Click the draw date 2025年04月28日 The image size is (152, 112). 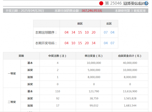click(32, 11)
